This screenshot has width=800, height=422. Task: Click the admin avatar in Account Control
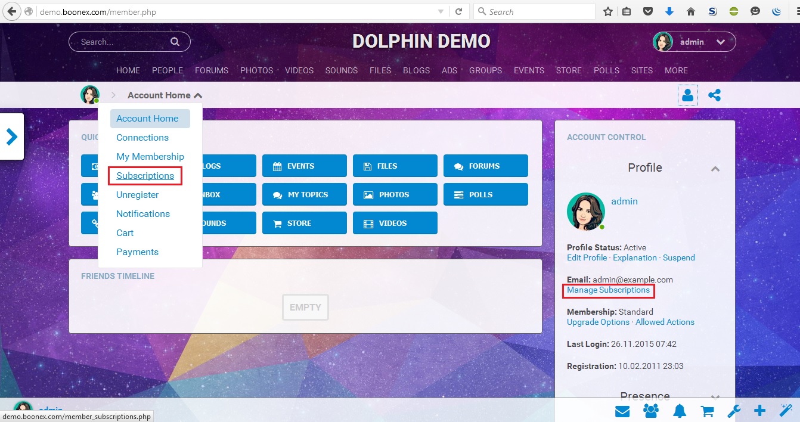[x=585, y=211]
